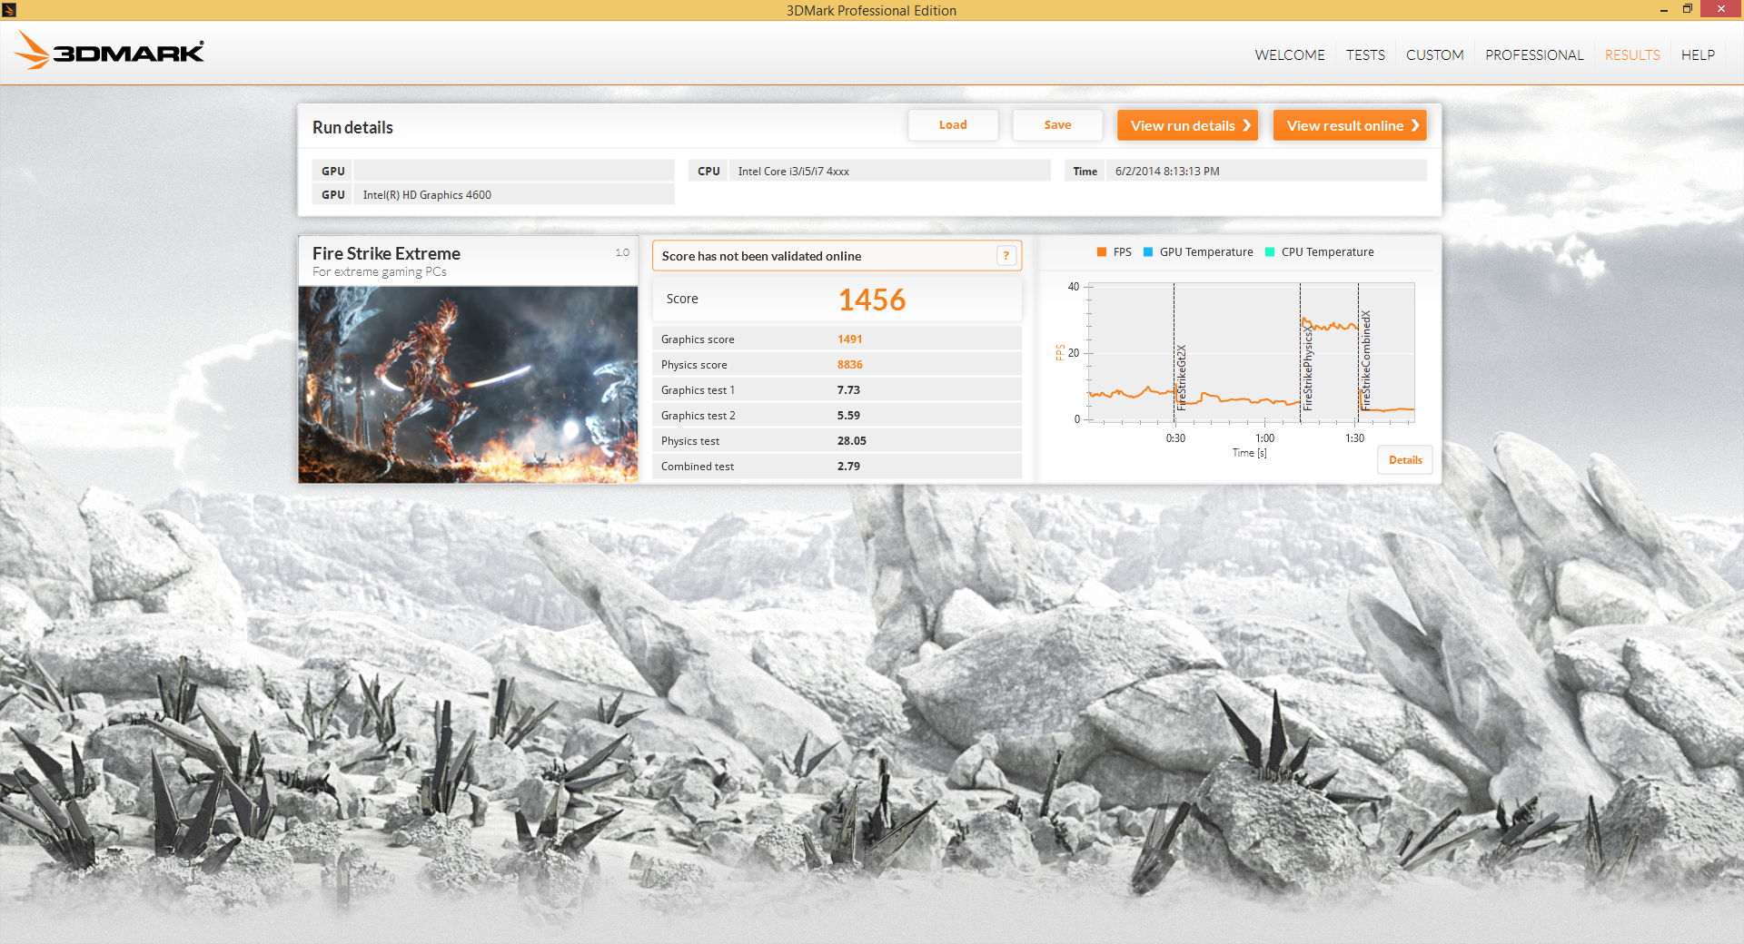The image size is (1744, 944).
Task: Click the Fire Strike Extreme title
Action: point(386,253)
